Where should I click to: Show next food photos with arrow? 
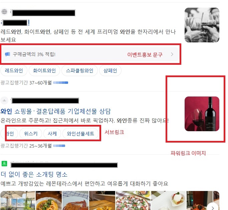click(213, 207)
